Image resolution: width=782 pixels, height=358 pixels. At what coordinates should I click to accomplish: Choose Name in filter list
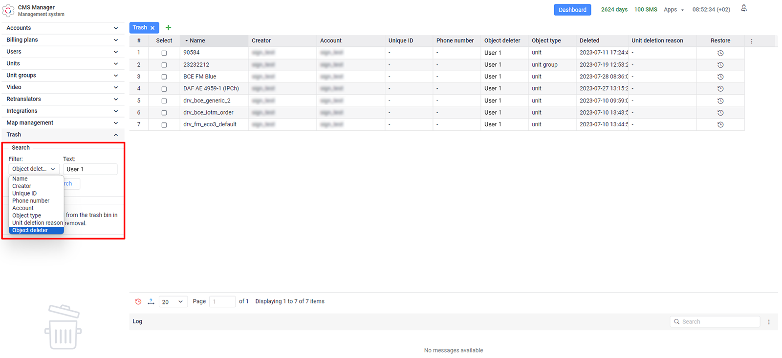tap(36, 179)
